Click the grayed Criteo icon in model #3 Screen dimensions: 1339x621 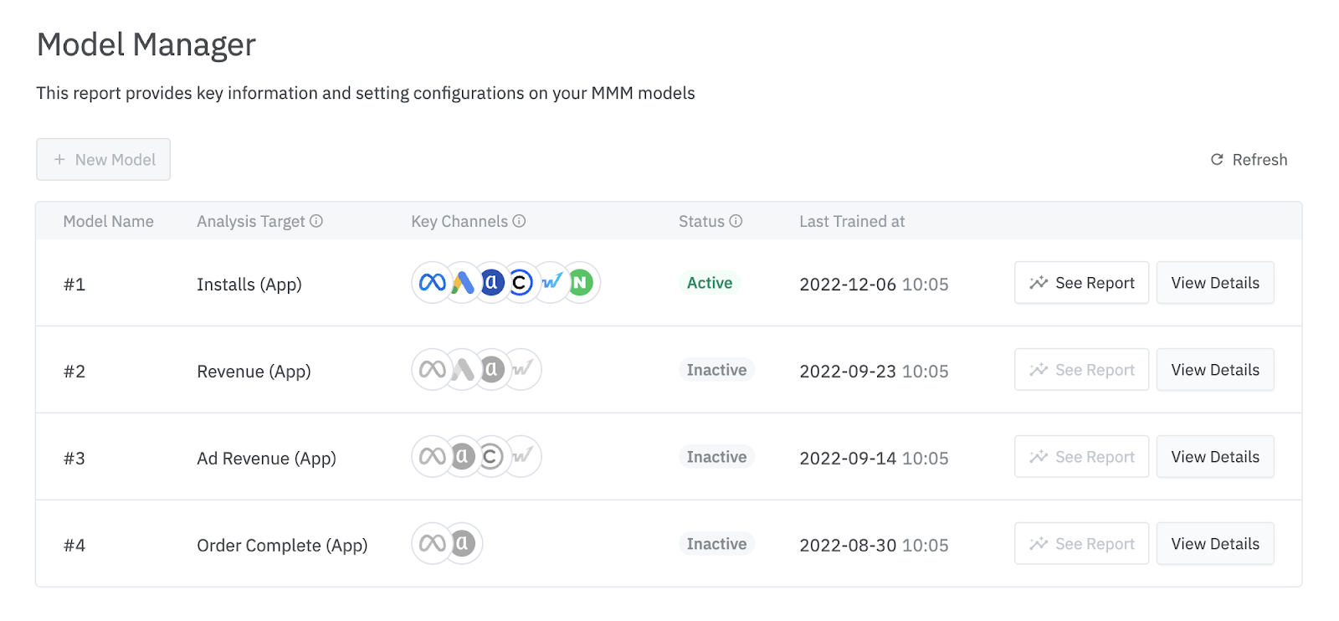[490, 456]
